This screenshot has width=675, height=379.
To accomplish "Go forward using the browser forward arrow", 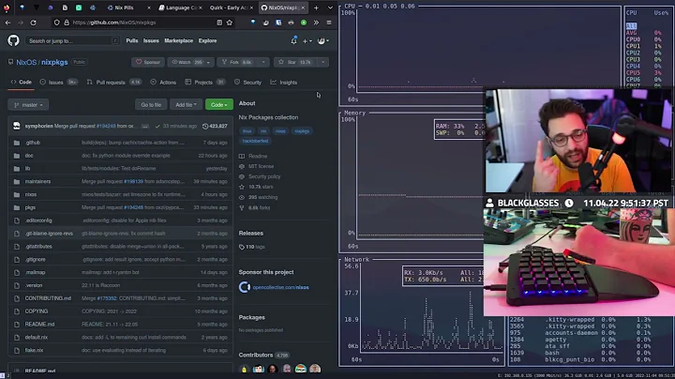I will point(21,23).
